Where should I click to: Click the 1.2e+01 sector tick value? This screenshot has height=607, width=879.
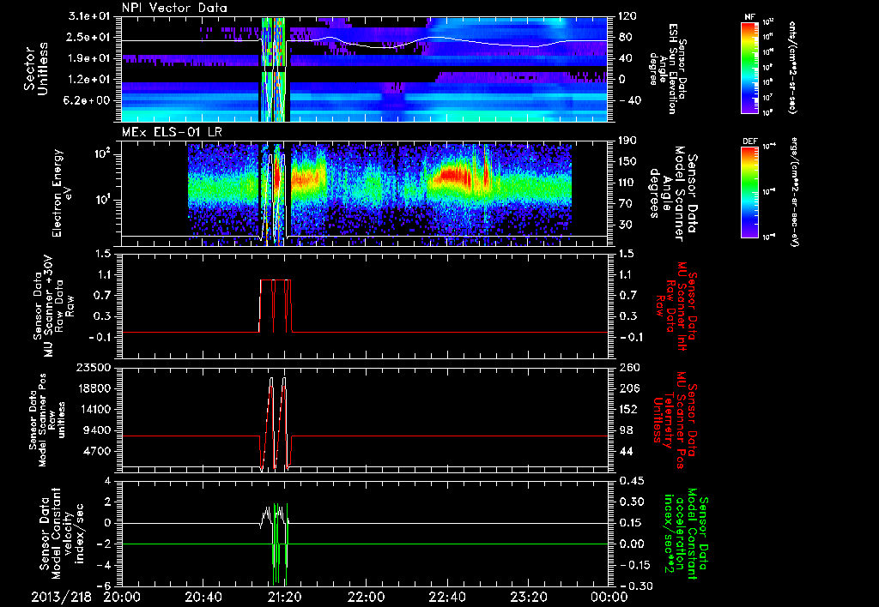click(x=90, y=79)
